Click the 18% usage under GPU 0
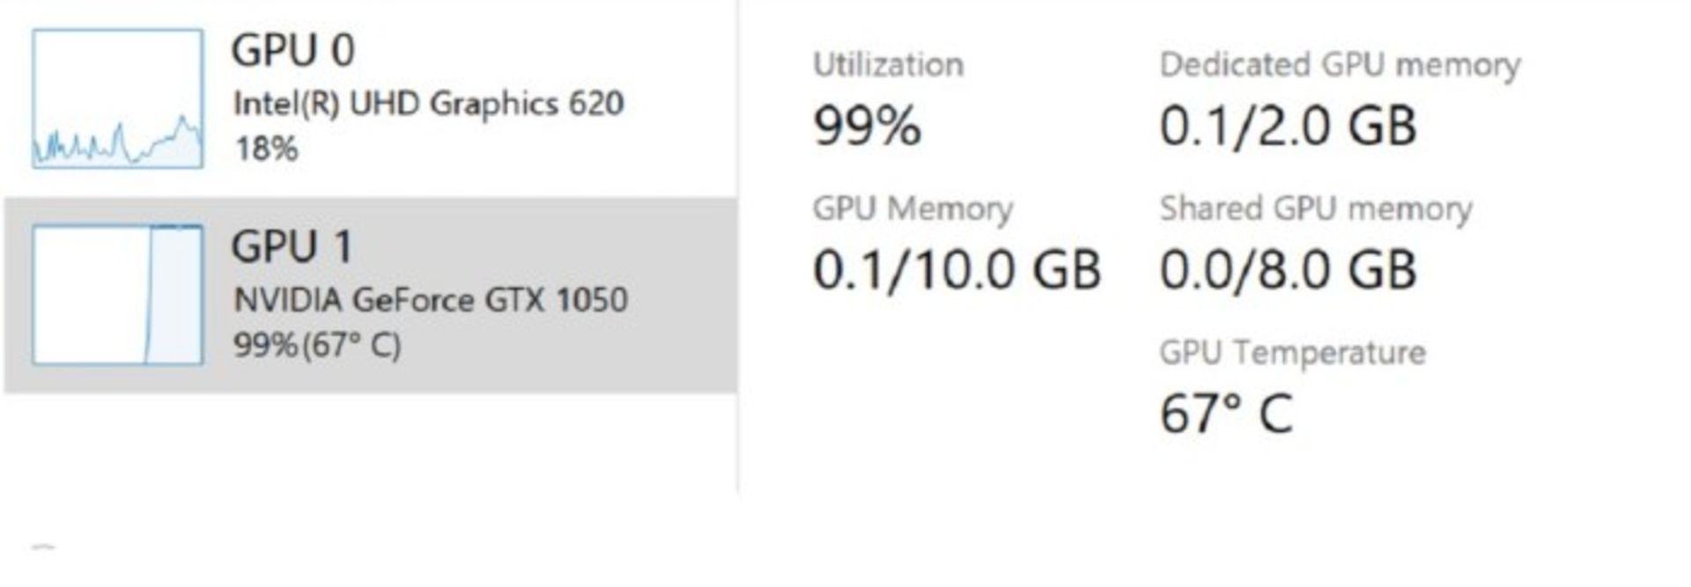 (x=266, y=148)
